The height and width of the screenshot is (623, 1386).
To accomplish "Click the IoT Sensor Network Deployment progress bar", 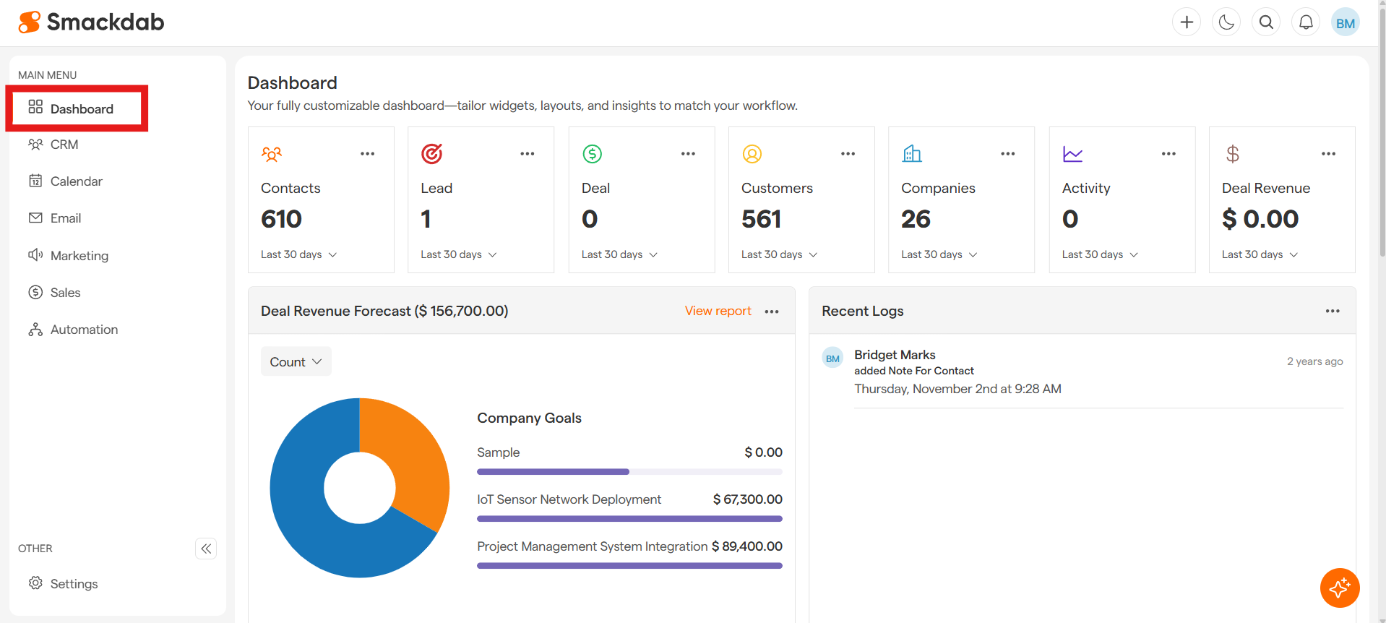I will [x=629, y=518].
